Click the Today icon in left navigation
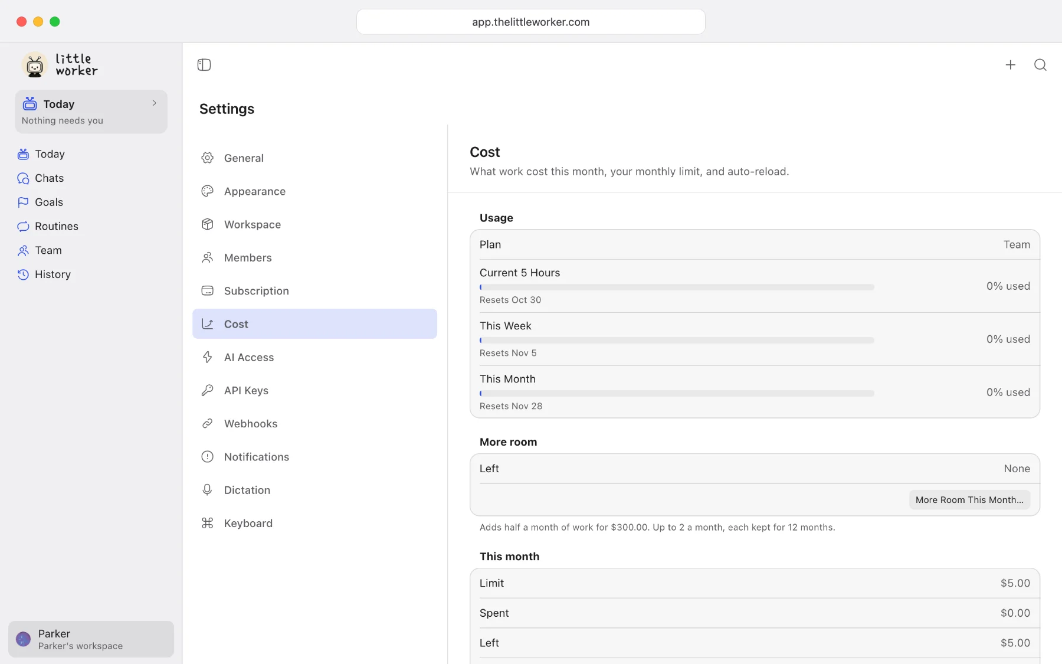The height and width of the screenshot is (664, 1062). click(23, 154)
